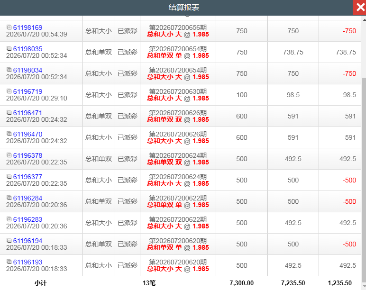Select timestamp 2026/07/20 00:29:10

click(x=37, y=98)
